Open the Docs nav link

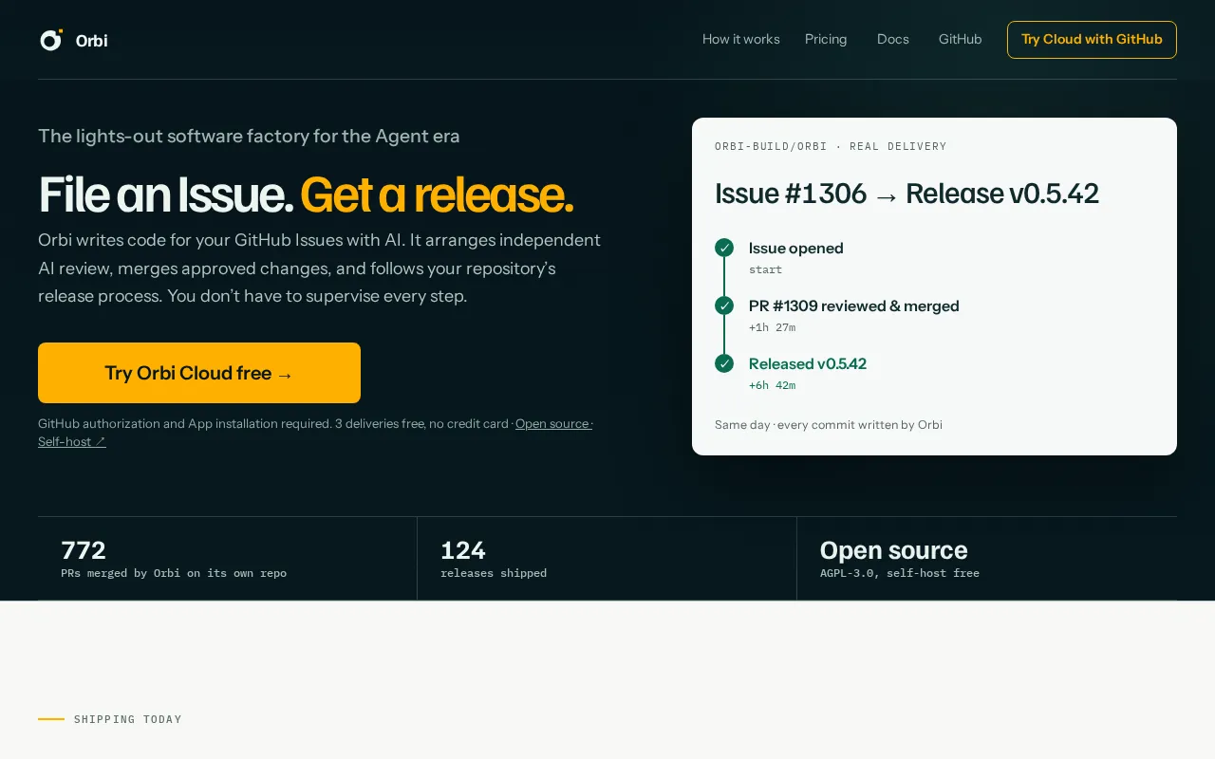point(893,39)
